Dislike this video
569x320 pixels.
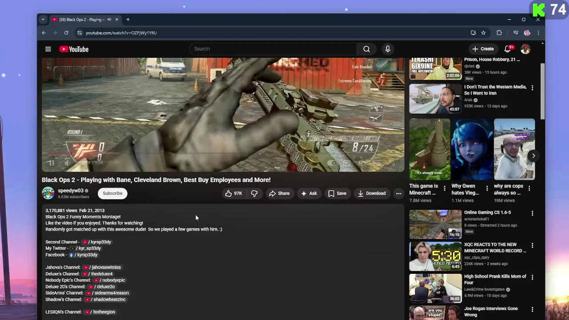[254, 193]
